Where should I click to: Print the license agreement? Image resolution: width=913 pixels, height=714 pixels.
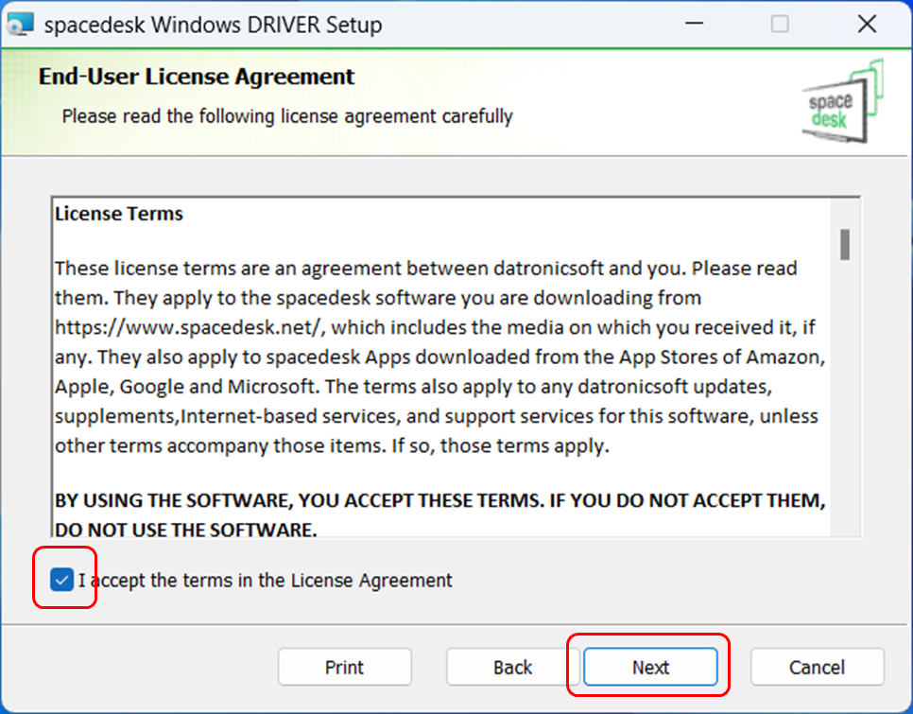click(x=345, y=667)
